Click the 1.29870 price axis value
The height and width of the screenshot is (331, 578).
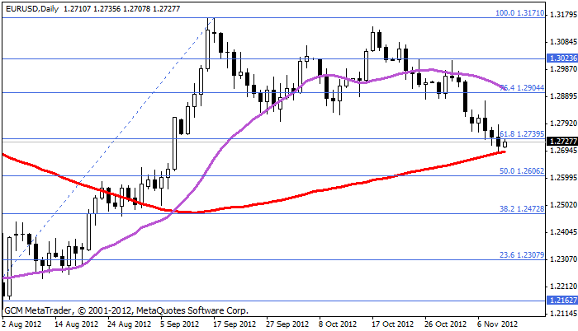point(563,69)
